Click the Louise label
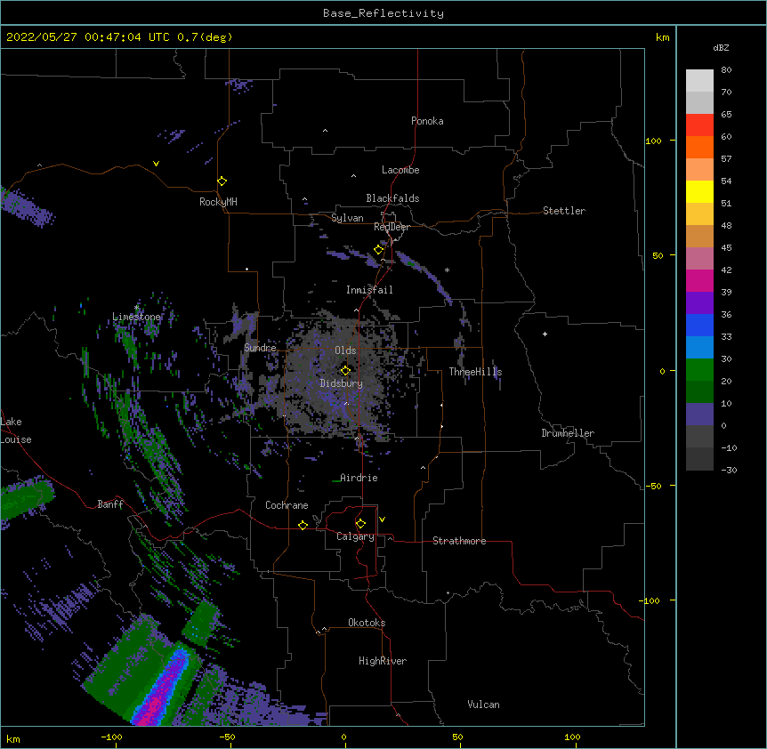Image resolution: width=767 pixels, height=749 pixels. pyautogui.click(x=16, y=439)
